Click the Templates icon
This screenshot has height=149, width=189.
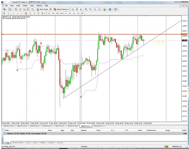(x=115, y=9)
